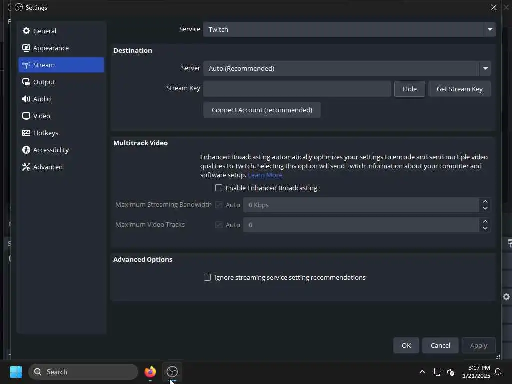Click the Appearance icon in sidebar

(x=26, y=48)
